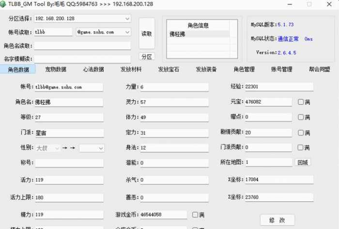Open the 心法数据 tab
Image resolution: width=339 pixels, height=229 pixels.
coord(93,69)
